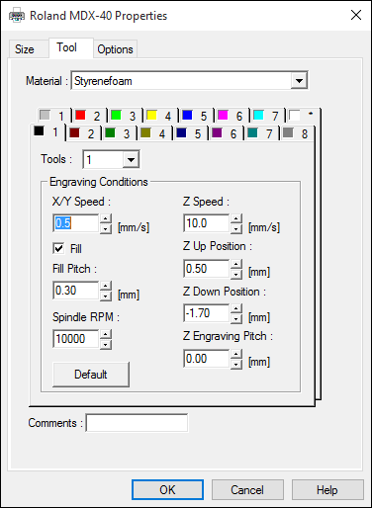Viewport: 372px width, 508px height.
Task: Open Help for printer properties
Action: tap(327, 490)
